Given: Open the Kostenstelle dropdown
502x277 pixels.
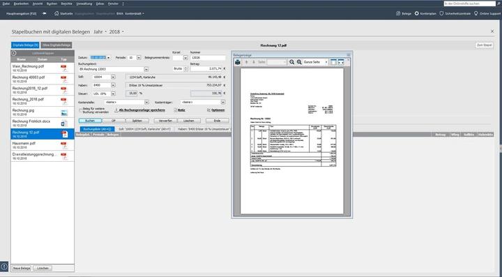Looking at the screenshot, I should 146,102.
